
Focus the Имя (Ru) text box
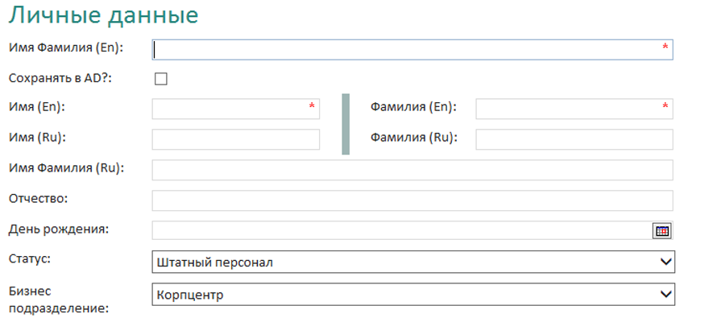(x=236, y=139)
